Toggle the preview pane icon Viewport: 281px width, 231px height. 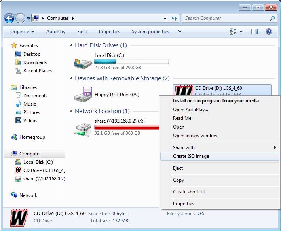[254, 32]
